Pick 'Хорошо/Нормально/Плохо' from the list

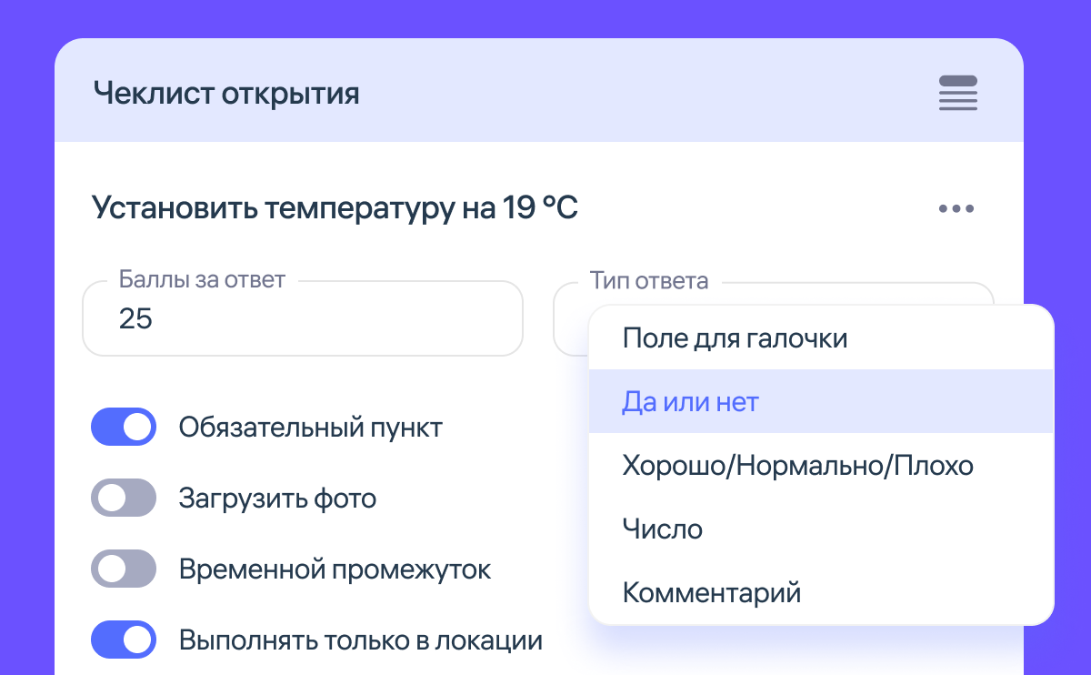click(x=797, y=466)
